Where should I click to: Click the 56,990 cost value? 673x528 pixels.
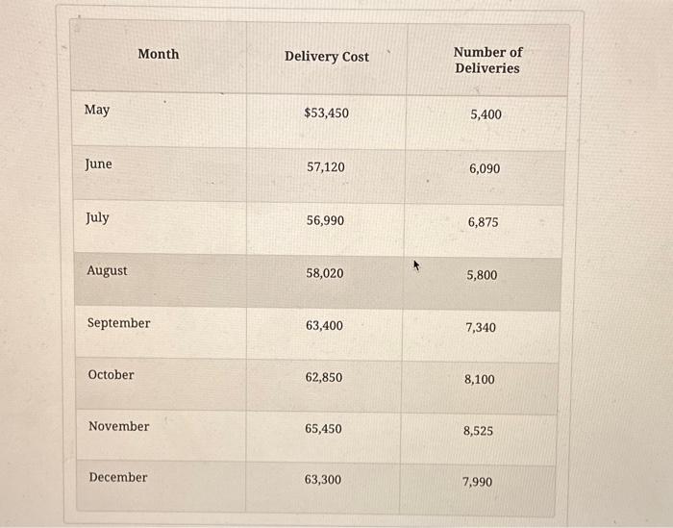[325, 221]
